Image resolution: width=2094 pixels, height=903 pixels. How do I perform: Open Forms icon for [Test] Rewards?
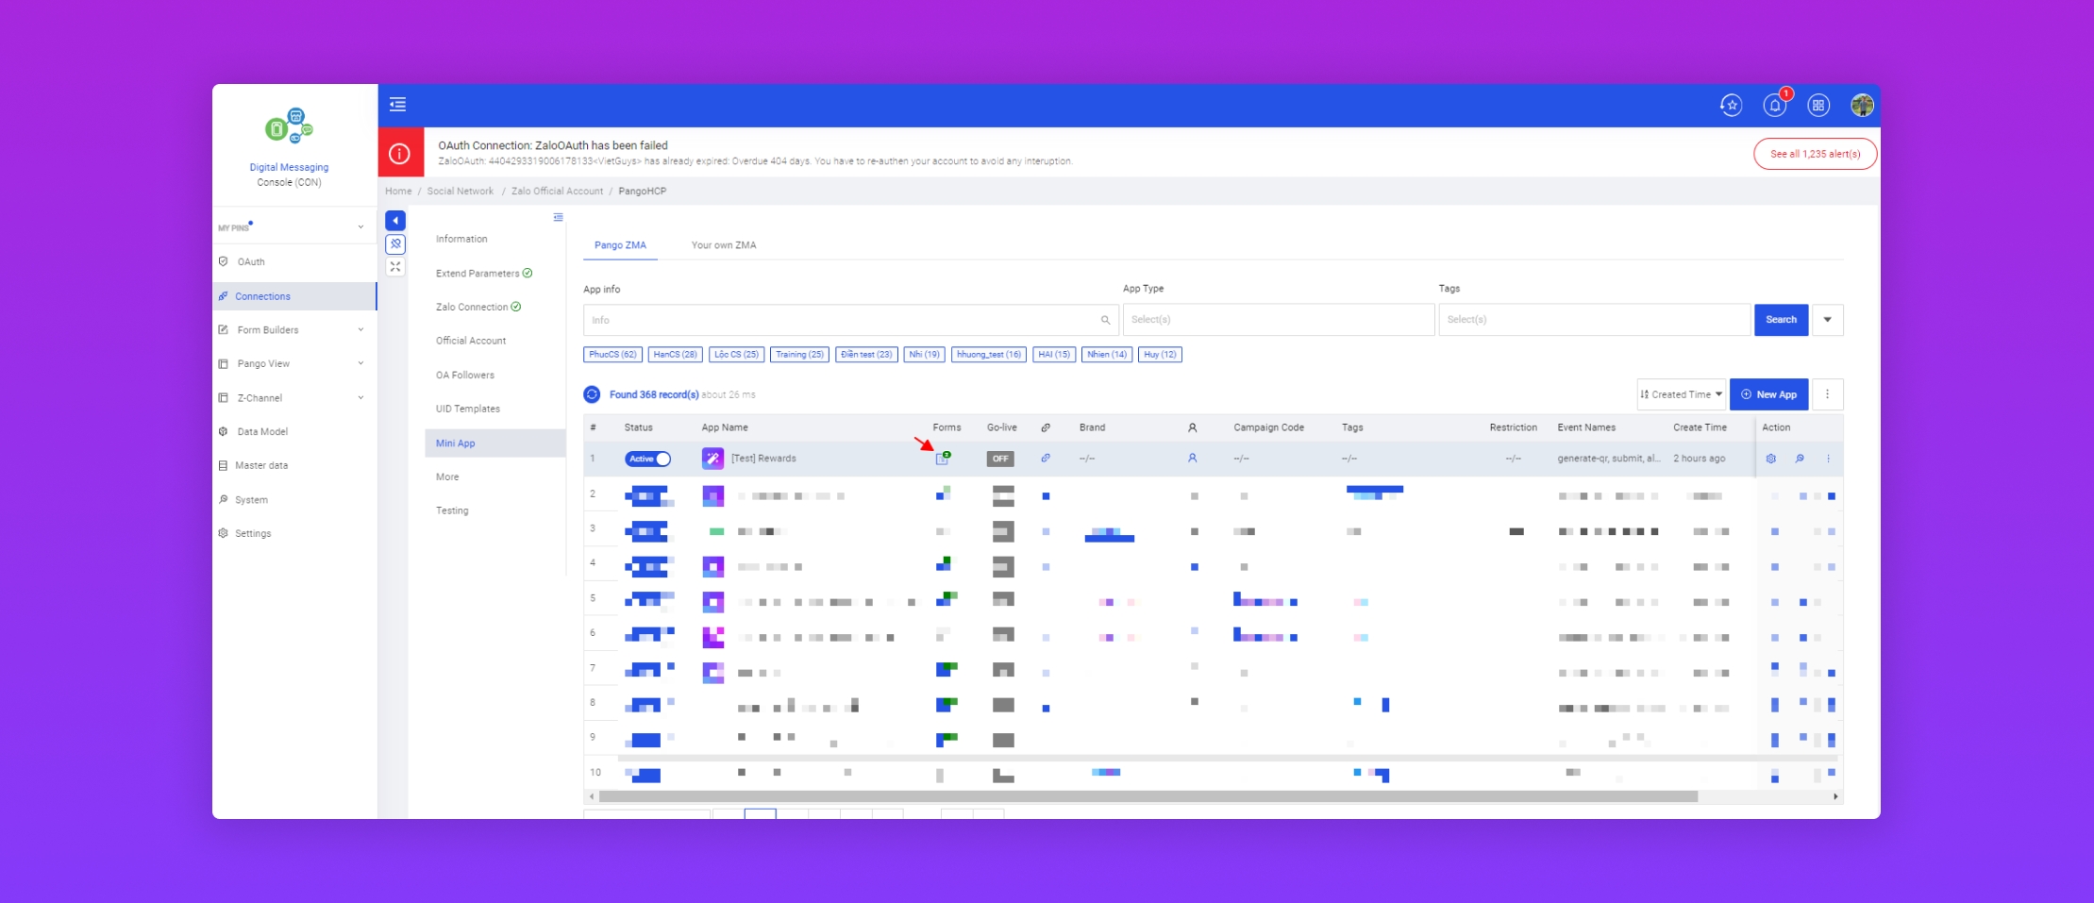coord(942,459)
